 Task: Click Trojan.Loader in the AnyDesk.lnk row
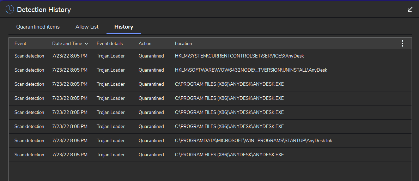pos(111,141)
